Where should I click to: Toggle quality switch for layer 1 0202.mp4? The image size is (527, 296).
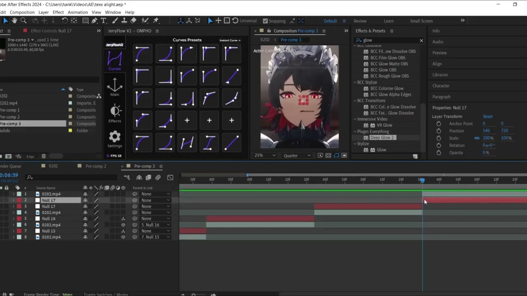96,194
